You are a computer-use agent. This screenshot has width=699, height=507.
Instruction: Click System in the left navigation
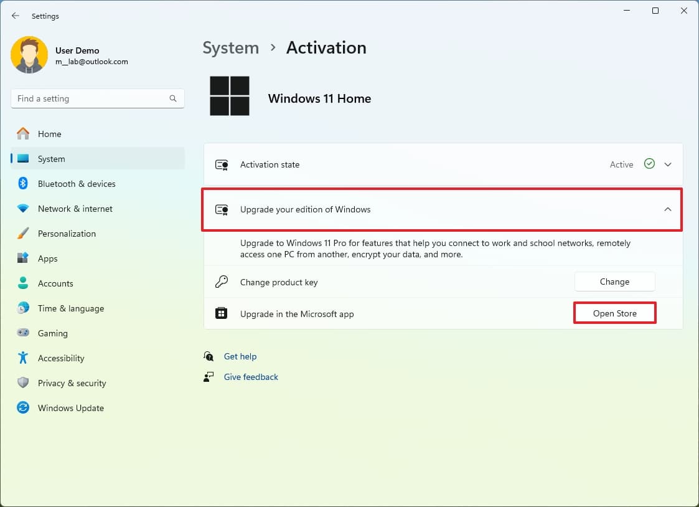click(x=52, y=159)
